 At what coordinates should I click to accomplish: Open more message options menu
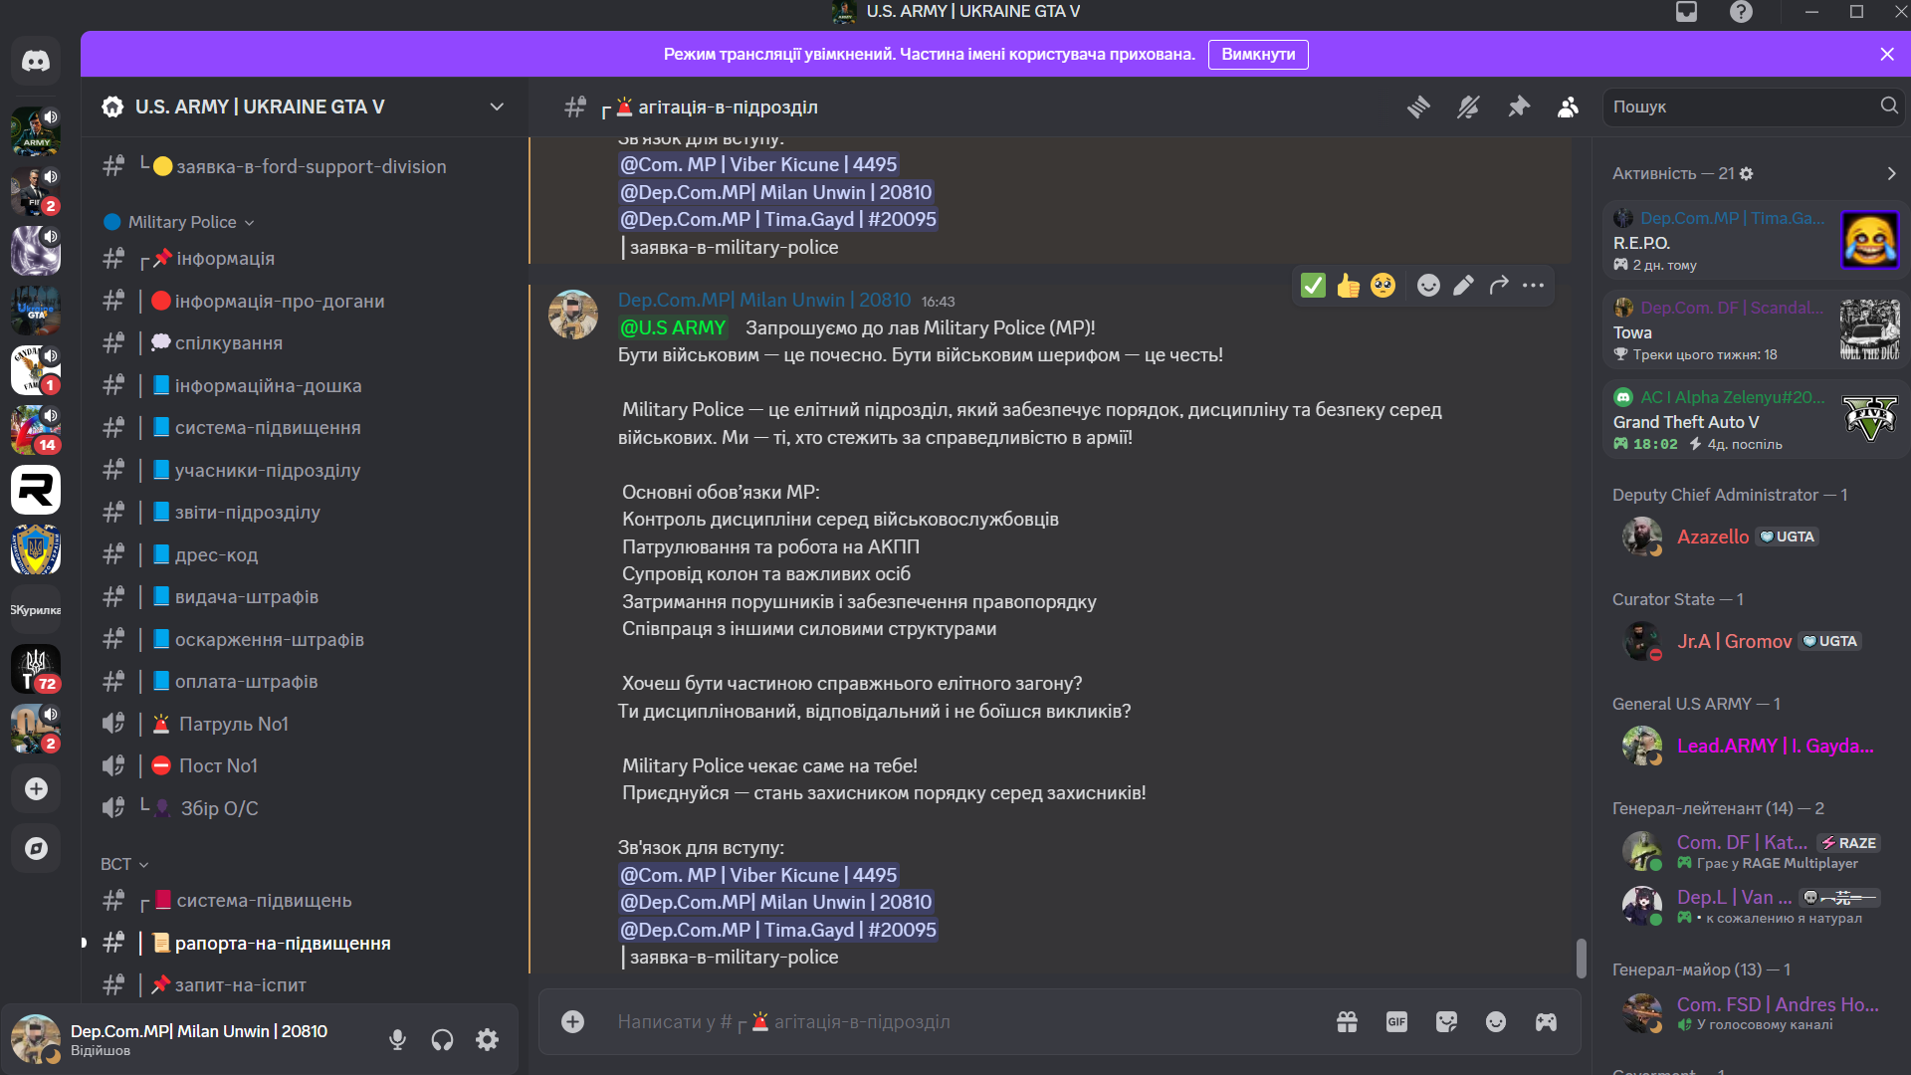[1533, 286]
